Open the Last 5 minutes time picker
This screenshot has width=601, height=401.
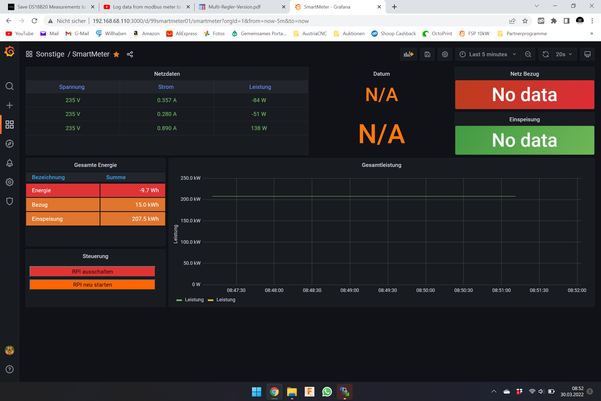point(488,54)
